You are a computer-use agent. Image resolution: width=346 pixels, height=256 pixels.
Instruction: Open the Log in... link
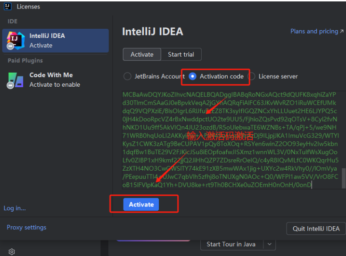click(15, 208)
